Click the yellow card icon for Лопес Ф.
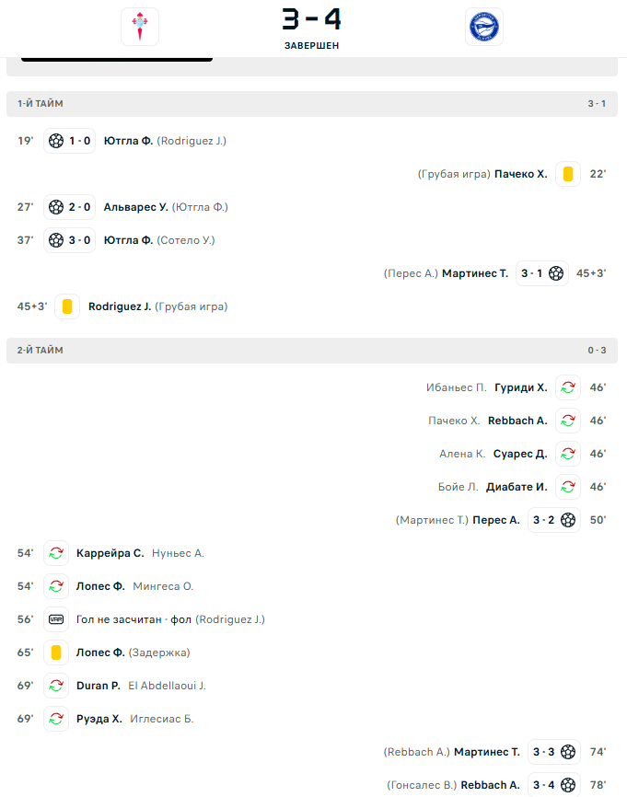Screen dimensions: 627x797 pos(56,653)
